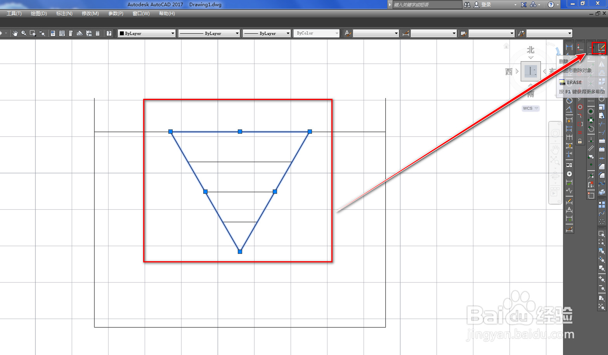The image size is (608, 355).
Task: Open the 修改(M) menu
Action: [90, 14]
